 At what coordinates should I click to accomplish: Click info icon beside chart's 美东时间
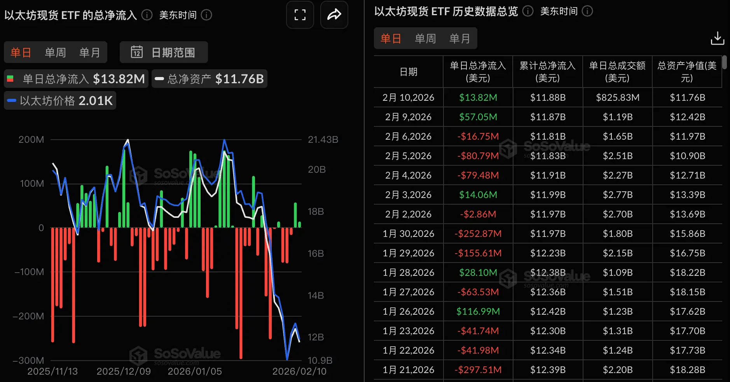206,15
